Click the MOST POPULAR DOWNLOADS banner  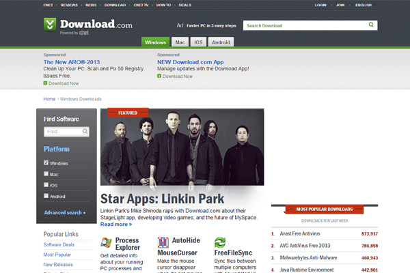(x=324, y=210)
